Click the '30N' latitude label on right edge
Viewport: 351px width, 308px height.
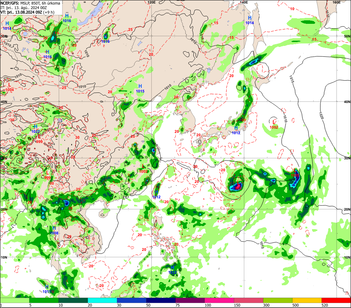pos(347,158)
